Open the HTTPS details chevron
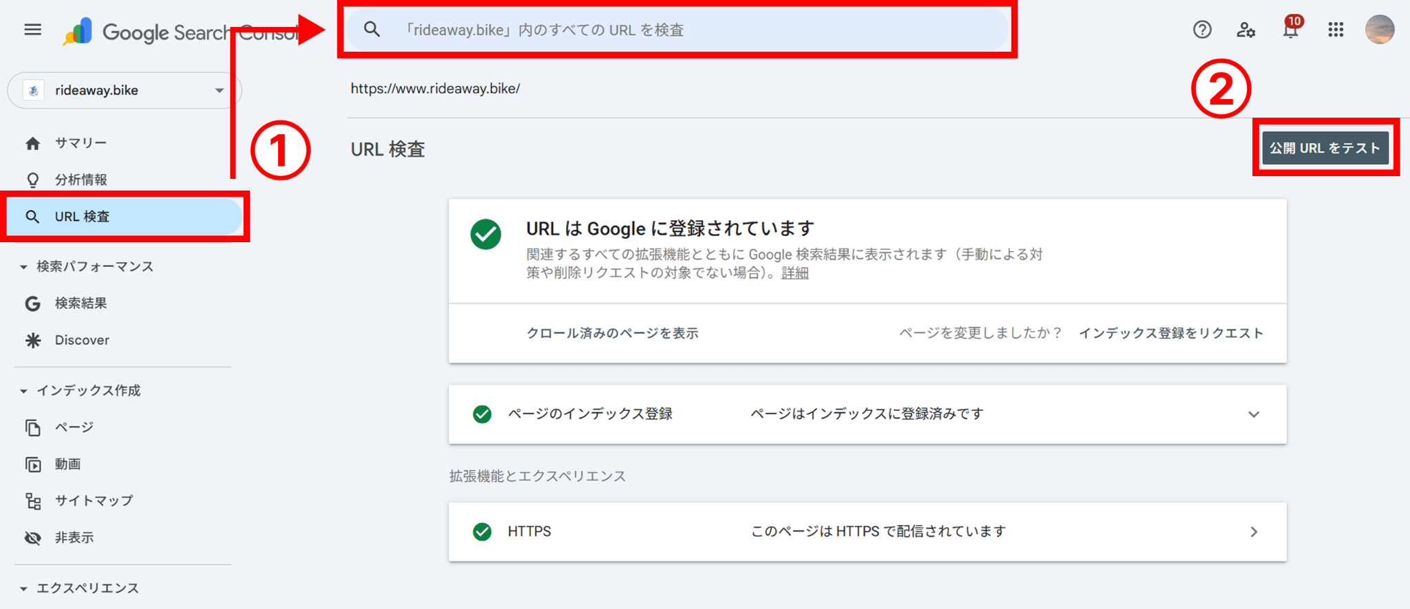This screenshot has width=1410, height=609. 1253,532
